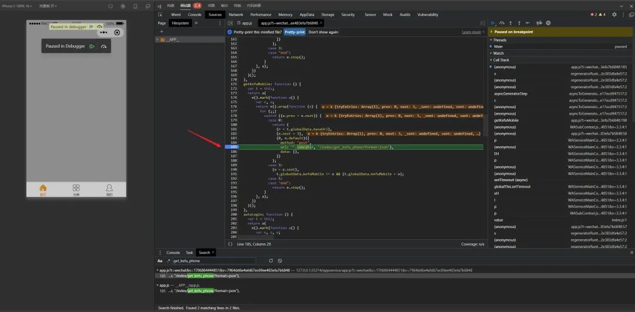Activate the element inspect picker icon

tap(160, 15)
